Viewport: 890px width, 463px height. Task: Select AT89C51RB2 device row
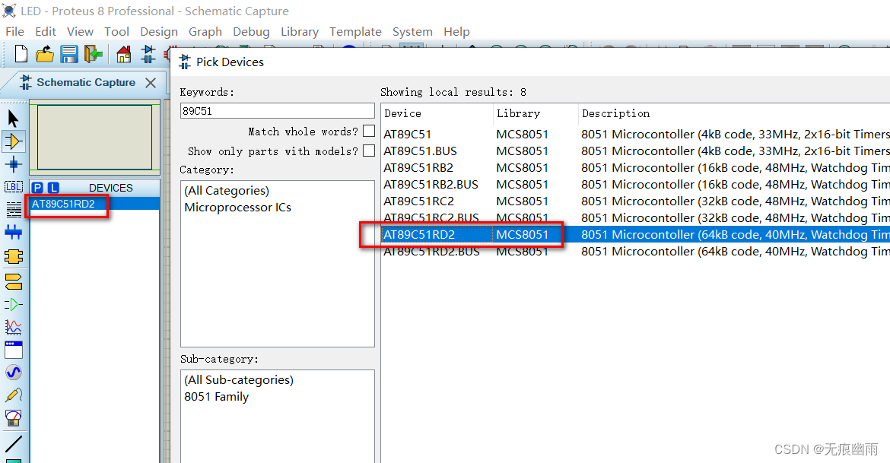click(636, 167)
